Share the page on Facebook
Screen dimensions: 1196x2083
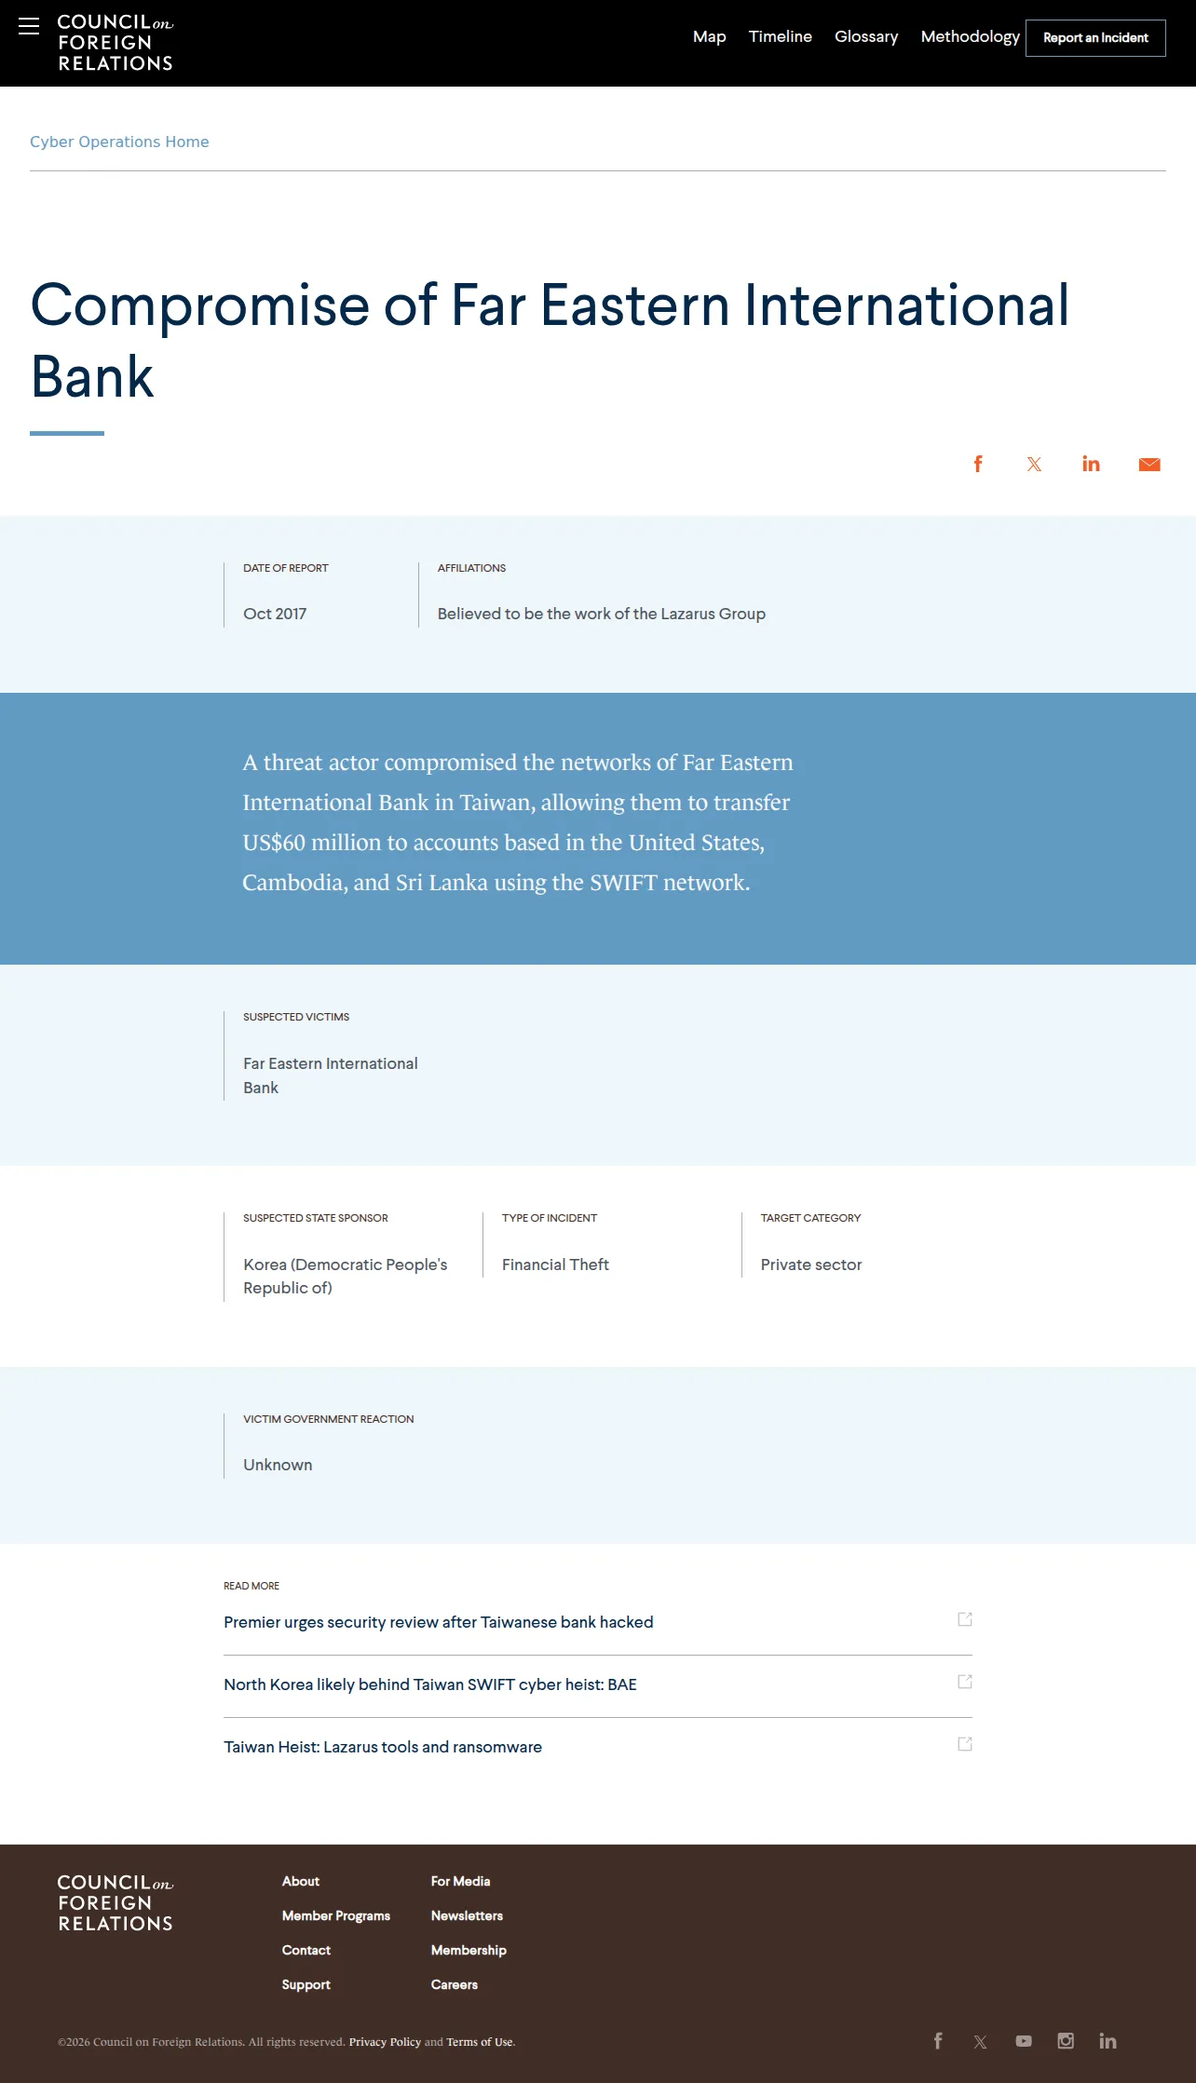[x=978, y=464]
